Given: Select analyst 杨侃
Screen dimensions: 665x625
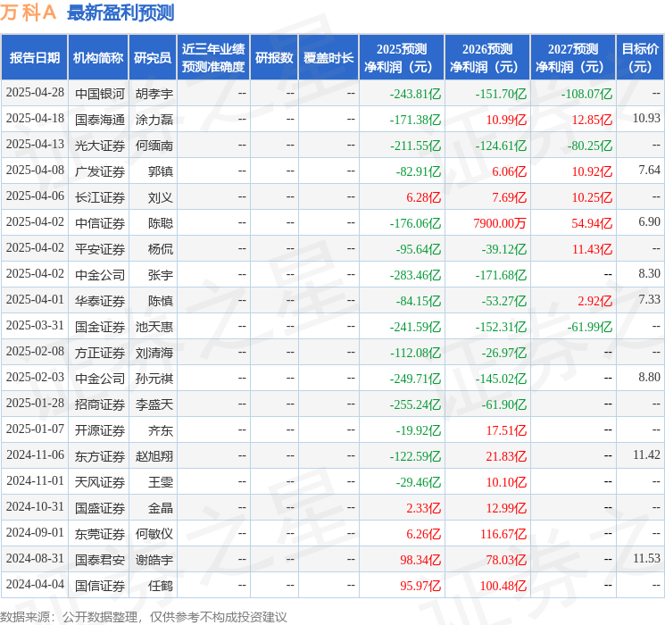Looking at the screenshot, I should click(161, 248).
